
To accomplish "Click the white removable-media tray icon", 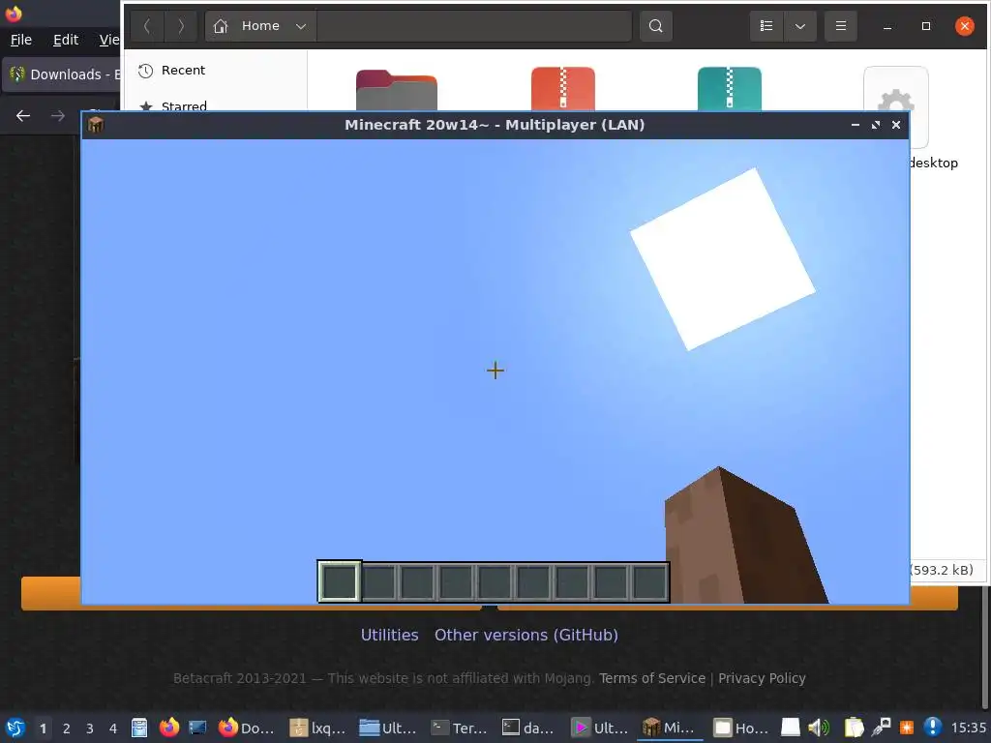I will click(790, 728).
